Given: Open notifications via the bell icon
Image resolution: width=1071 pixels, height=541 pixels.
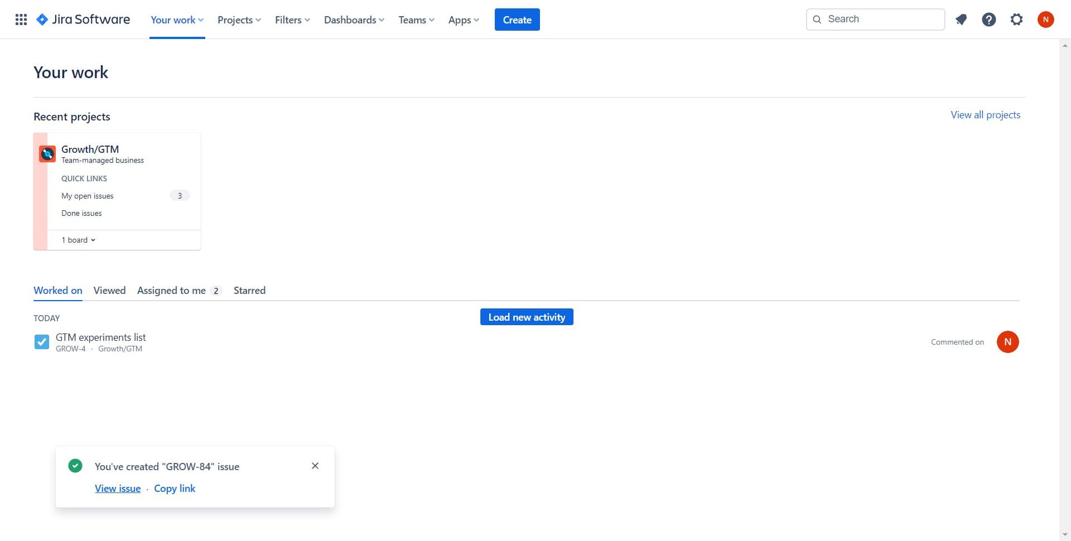Looking at the screenshot, I should 961,19.
